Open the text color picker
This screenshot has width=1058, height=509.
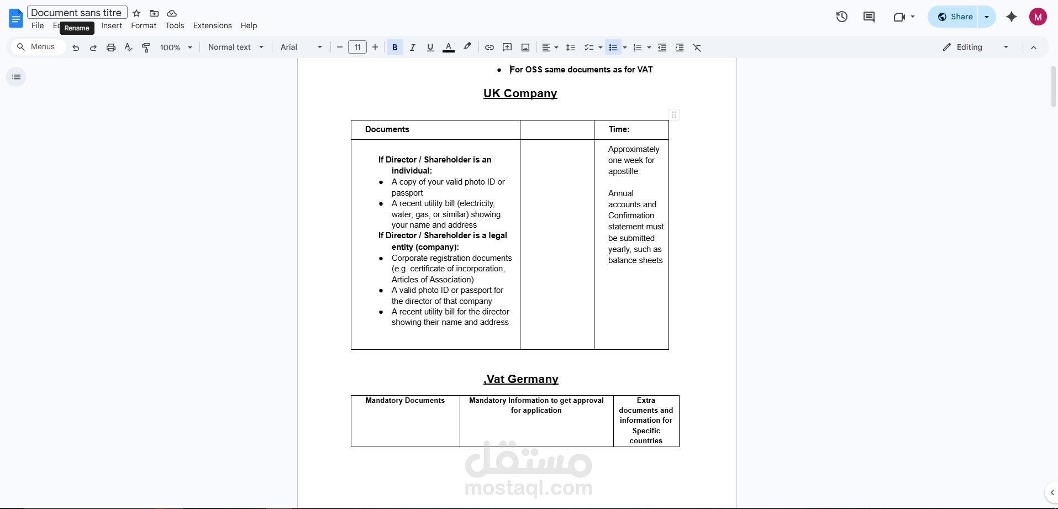[449, 48]
